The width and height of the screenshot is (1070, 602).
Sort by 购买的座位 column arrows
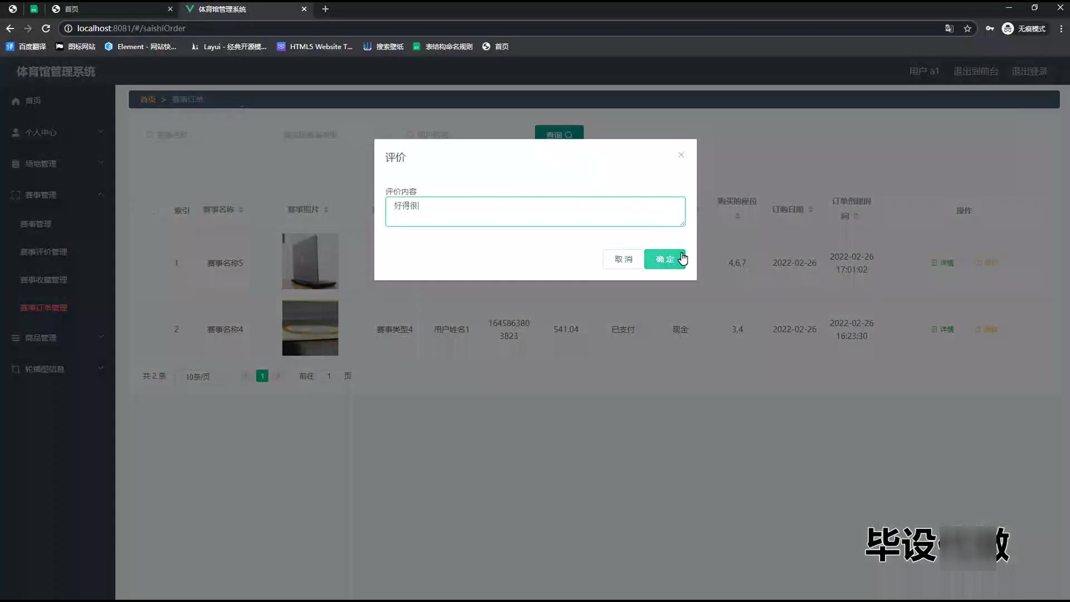738,216
